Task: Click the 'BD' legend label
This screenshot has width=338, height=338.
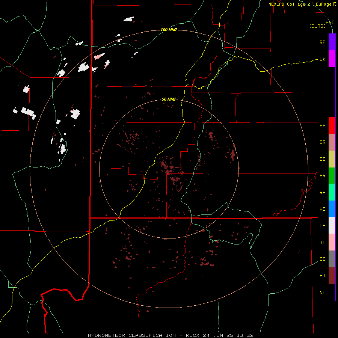Action: coord(322,159)
